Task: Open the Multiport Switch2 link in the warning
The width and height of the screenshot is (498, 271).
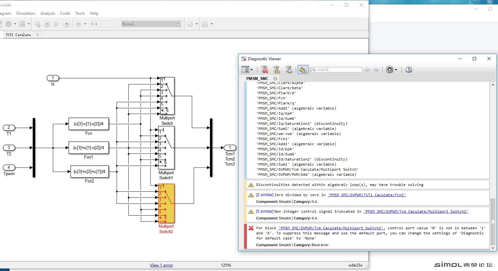Action: [416, 211]
